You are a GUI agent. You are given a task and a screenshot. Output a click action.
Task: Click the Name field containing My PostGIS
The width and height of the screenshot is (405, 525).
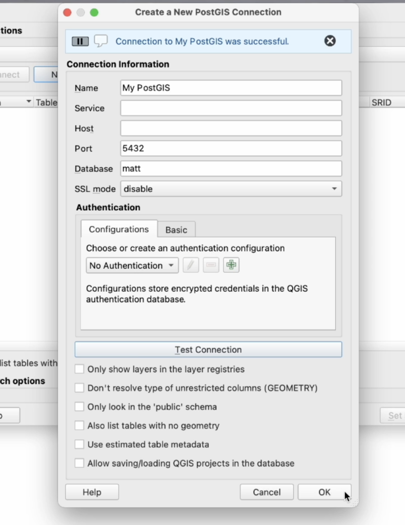coord(231,88)
